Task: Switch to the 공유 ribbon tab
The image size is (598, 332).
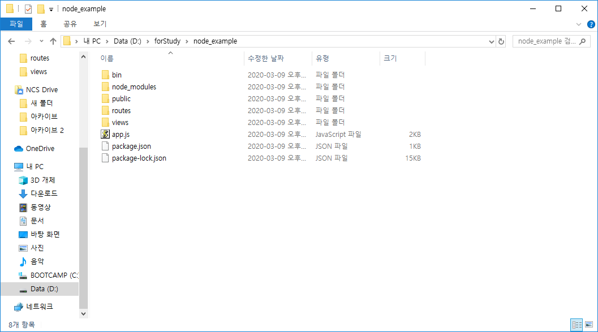Action: tap(70, 24)
